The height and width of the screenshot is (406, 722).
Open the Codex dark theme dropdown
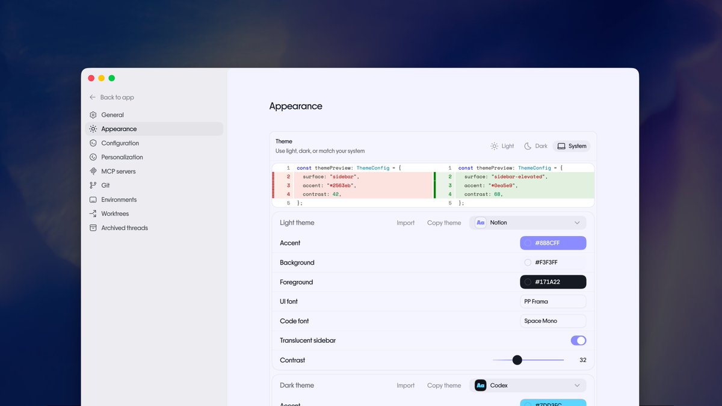point(528,385)
